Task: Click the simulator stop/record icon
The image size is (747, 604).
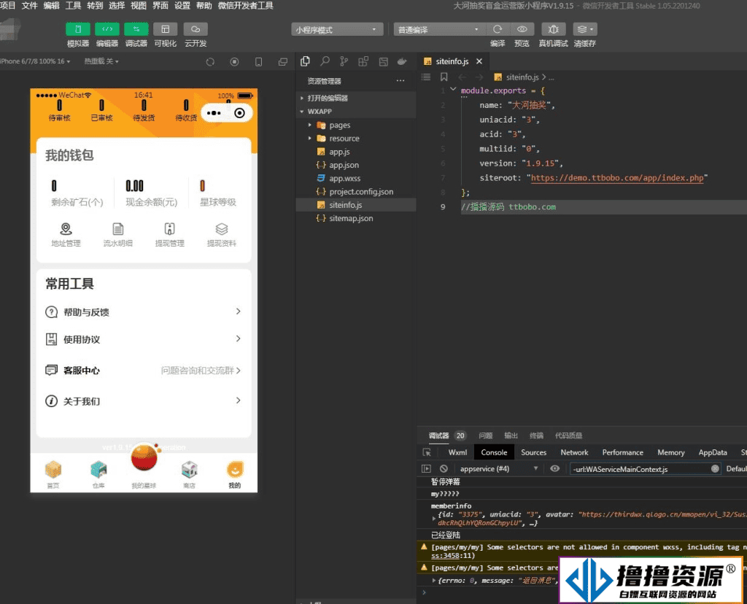Action: point(234,62)
